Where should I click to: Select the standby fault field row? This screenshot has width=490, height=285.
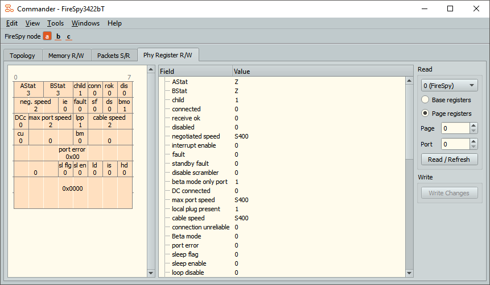tap(282, 164)
